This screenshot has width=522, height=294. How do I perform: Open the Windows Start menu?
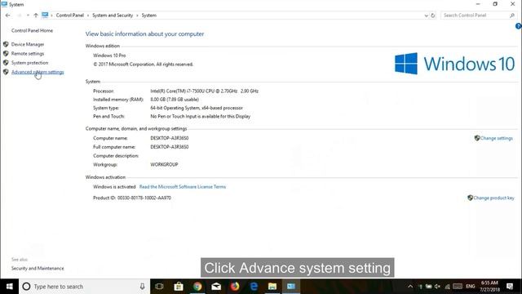click(x=9, y=287)
